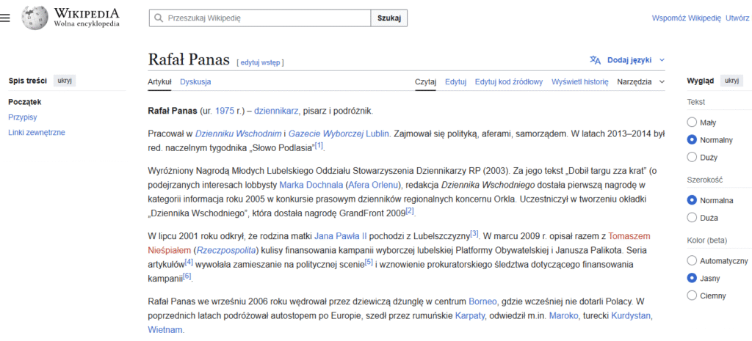Viewport: 752px width, 341px height.
Task: Open reference footnote [3]
Action: 474,234
